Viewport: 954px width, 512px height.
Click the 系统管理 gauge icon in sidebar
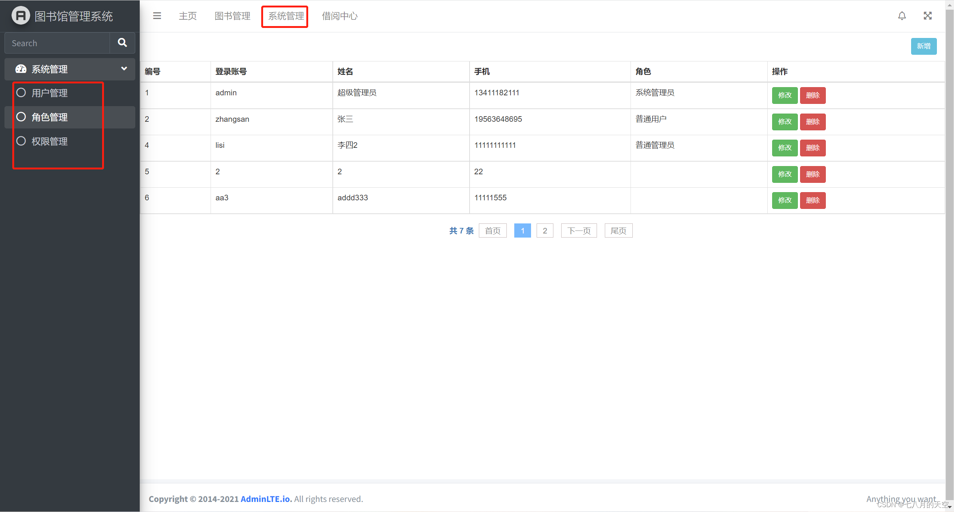tap(21, 69)
